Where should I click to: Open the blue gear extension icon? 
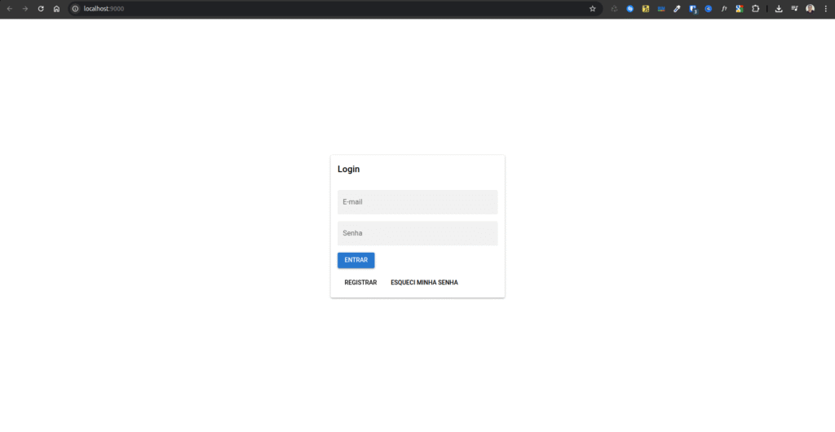coord(630,8)
